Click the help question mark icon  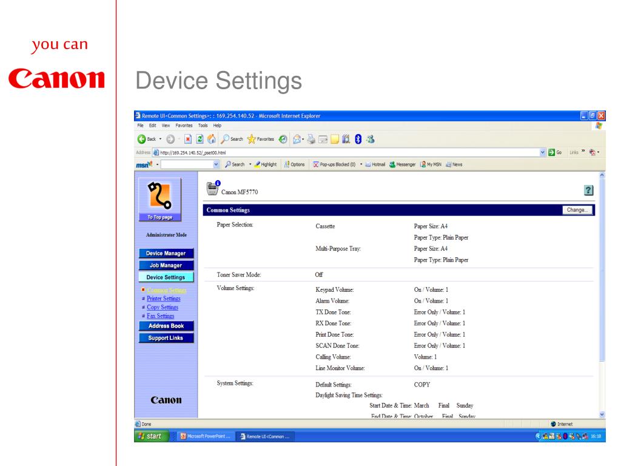point(588,191)
